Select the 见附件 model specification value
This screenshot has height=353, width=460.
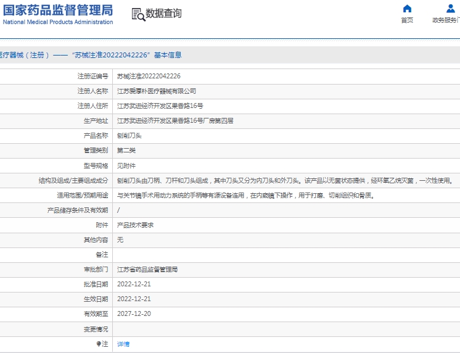[x=126, y=165]
